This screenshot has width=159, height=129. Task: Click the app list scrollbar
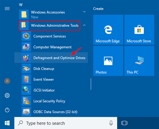coord(91,84)
